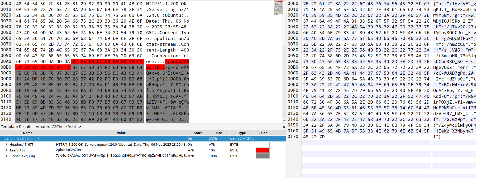Click the 'struct AMATE...' type cell
Image resolution: width=477 pixels, height=178 pixels.
click(x=242, y=139)
